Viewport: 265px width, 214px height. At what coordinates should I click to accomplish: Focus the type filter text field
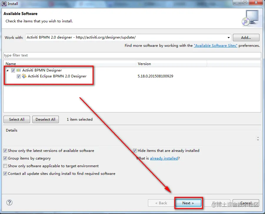(x=132, y=55)
